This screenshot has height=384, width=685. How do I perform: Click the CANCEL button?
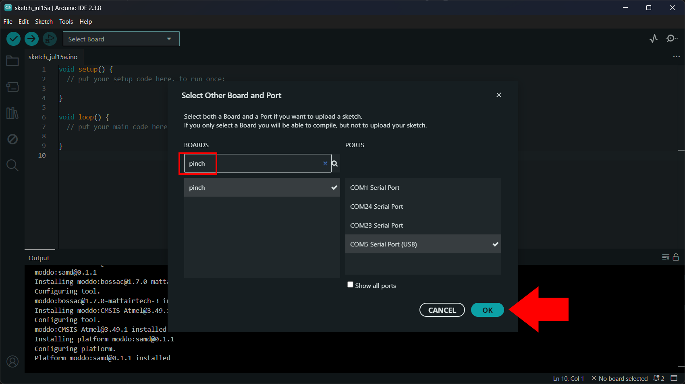point(442,310)
